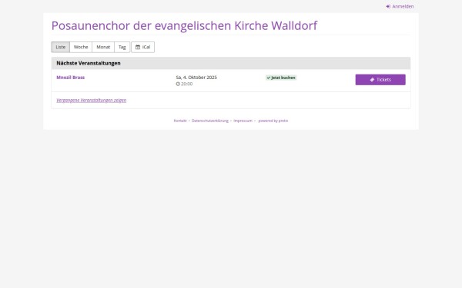
Task: Follow the powered by pretix link
Action: tap(273, 121)
